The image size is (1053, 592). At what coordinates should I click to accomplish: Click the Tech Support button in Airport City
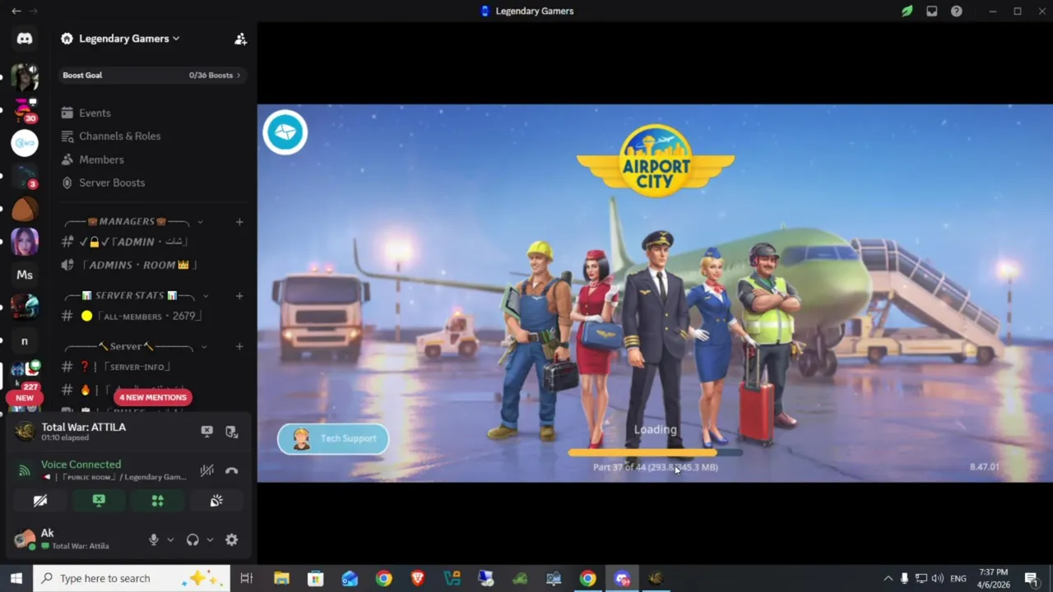333,438
